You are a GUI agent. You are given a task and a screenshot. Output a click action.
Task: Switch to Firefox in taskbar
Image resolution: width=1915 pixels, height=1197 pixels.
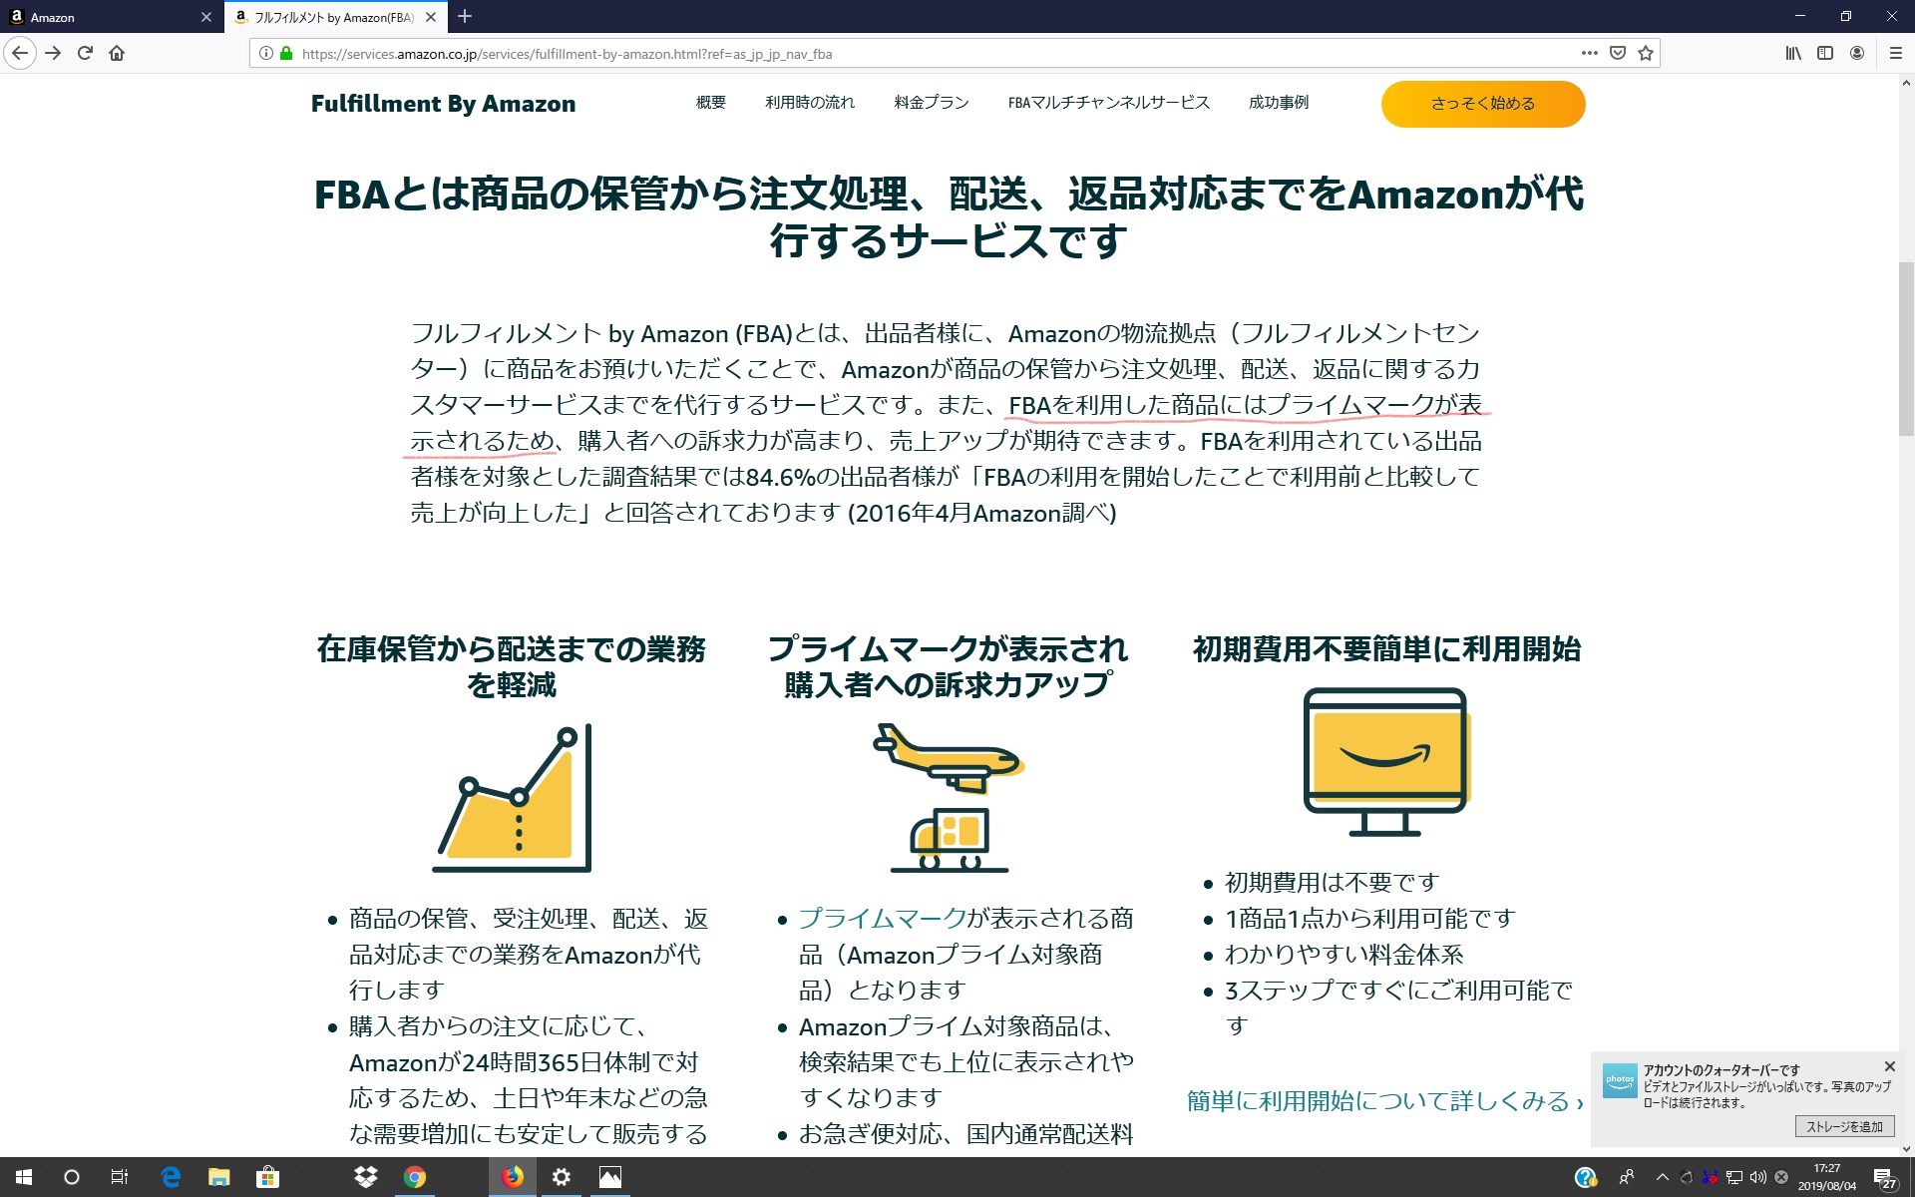click(x=513, y=1177)
